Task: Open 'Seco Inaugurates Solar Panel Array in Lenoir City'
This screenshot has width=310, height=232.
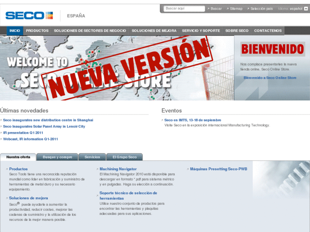Action: pyautogui.click(x=44, y=126)
